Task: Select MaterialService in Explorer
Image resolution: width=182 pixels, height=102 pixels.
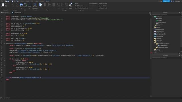Action: coord(160,29)
